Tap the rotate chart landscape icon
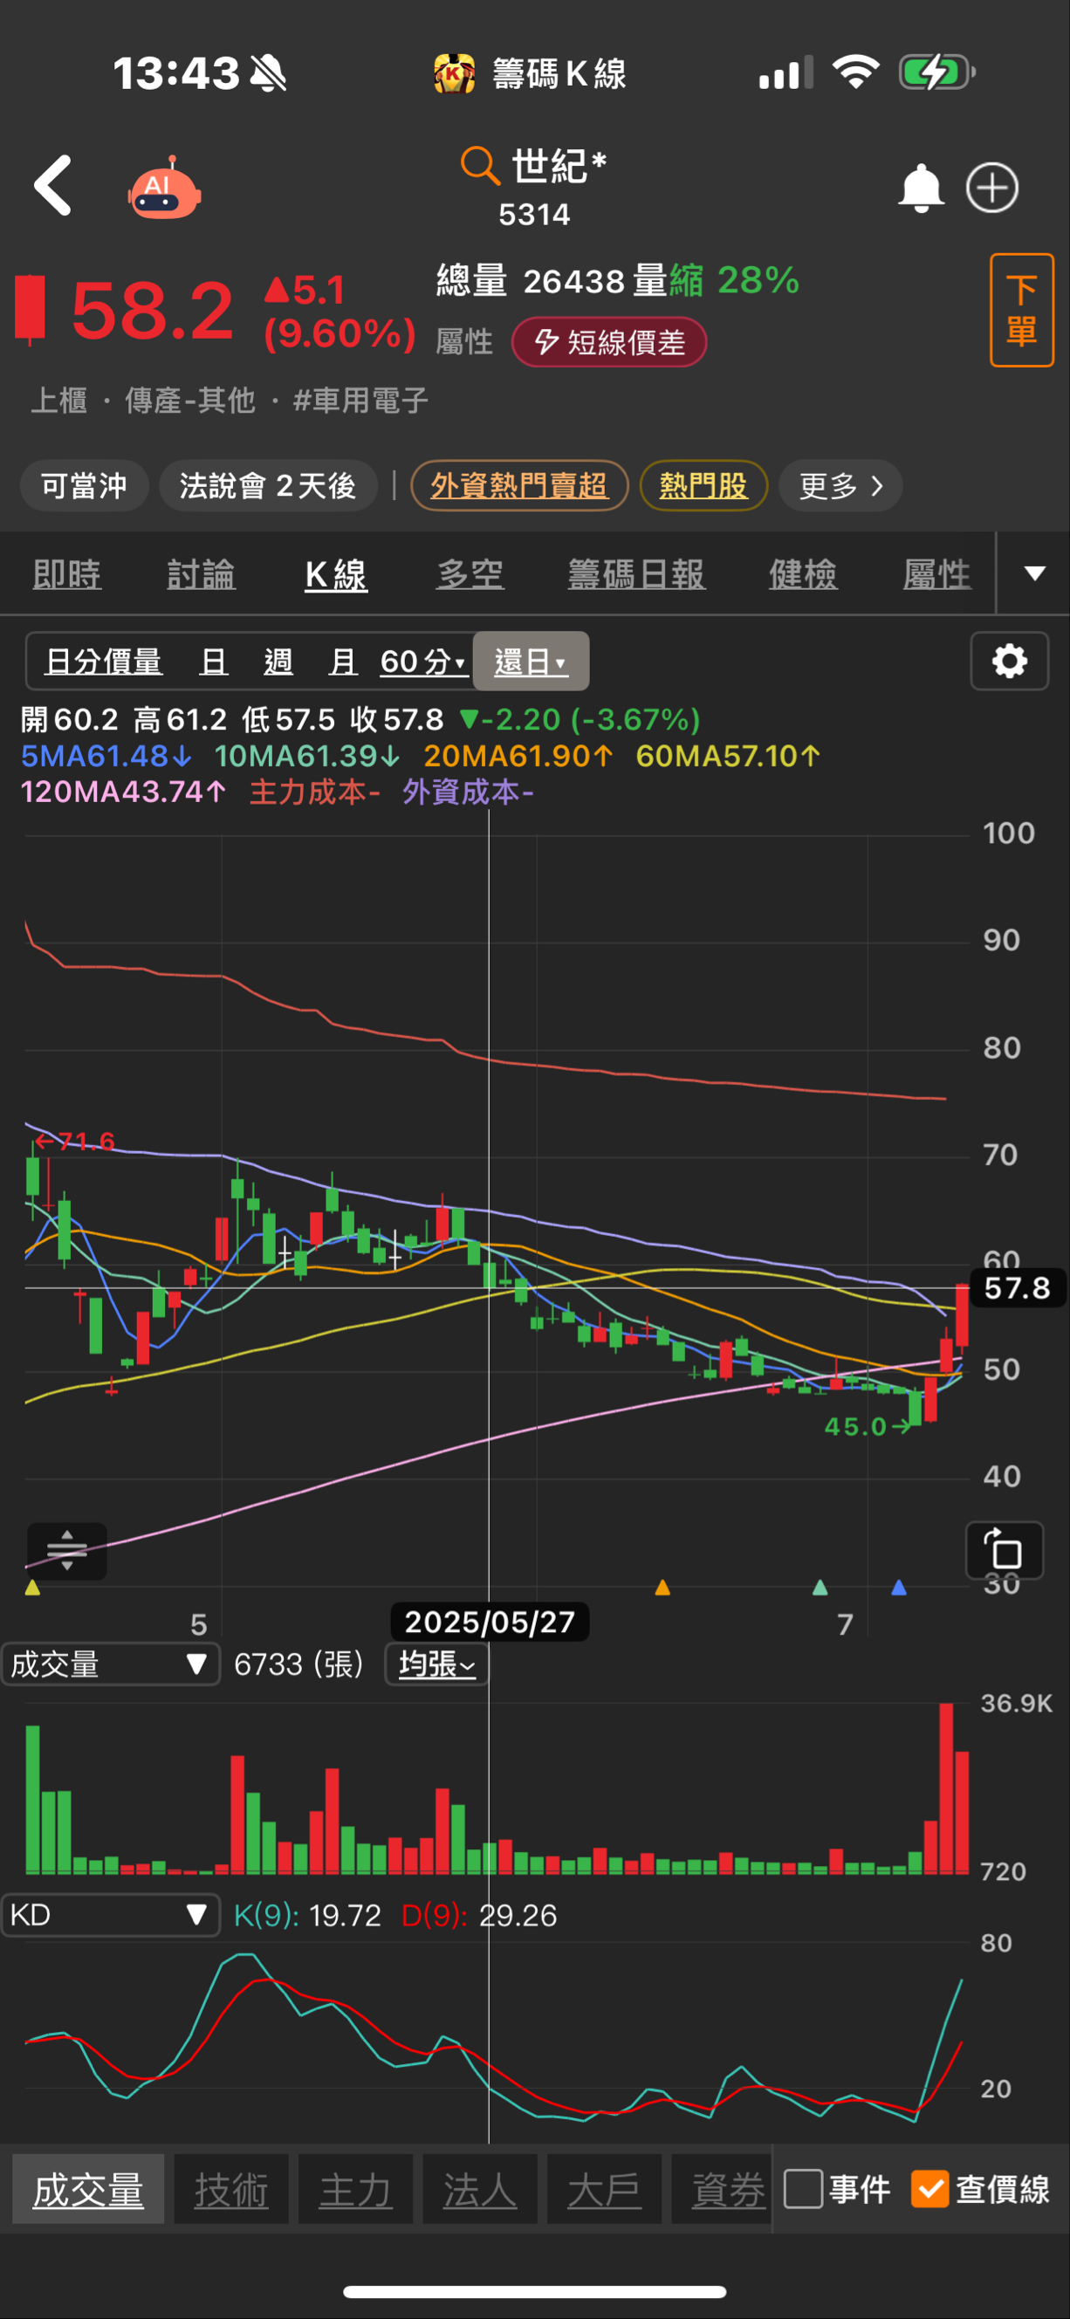 (1005, 1550)
